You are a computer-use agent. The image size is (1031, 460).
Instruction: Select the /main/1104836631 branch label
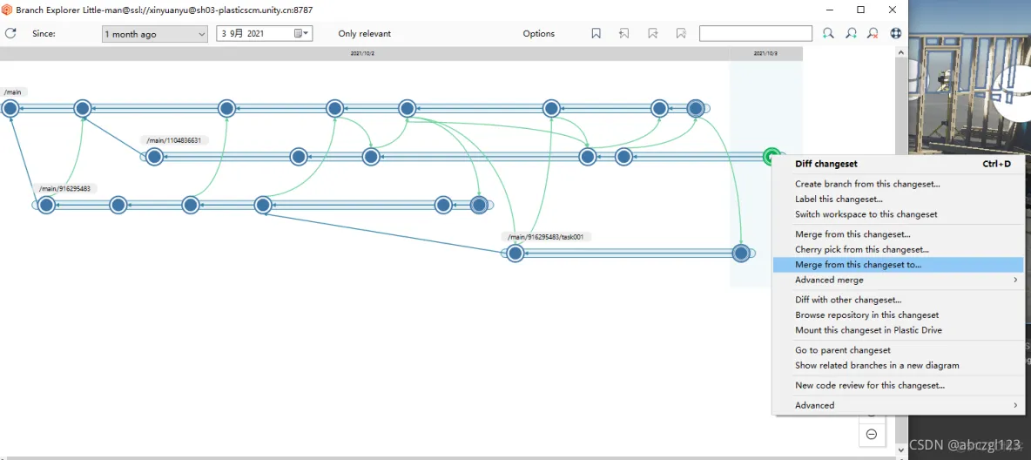pos(174,140)
